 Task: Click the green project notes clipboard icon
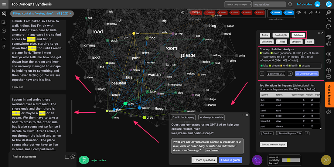coord(84,160)
